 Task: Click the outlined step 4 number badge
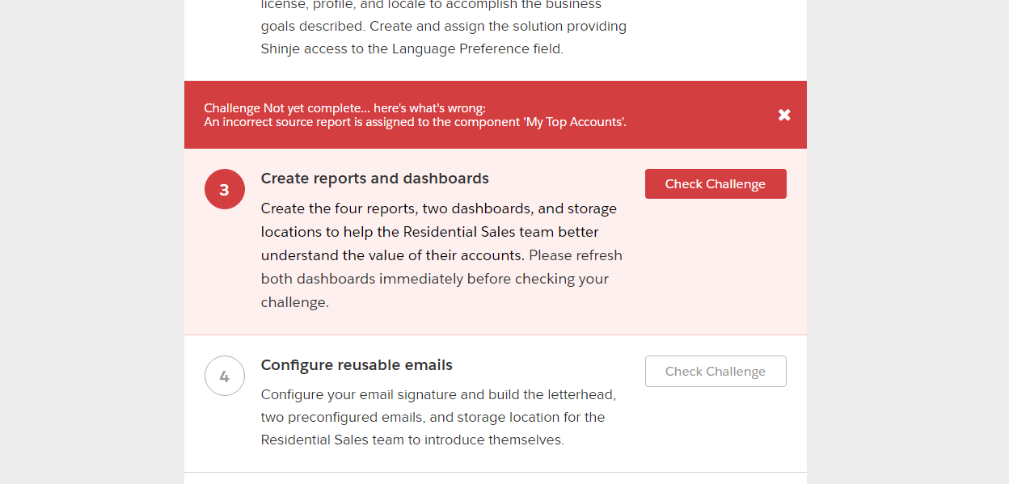(x=225, y=376)
